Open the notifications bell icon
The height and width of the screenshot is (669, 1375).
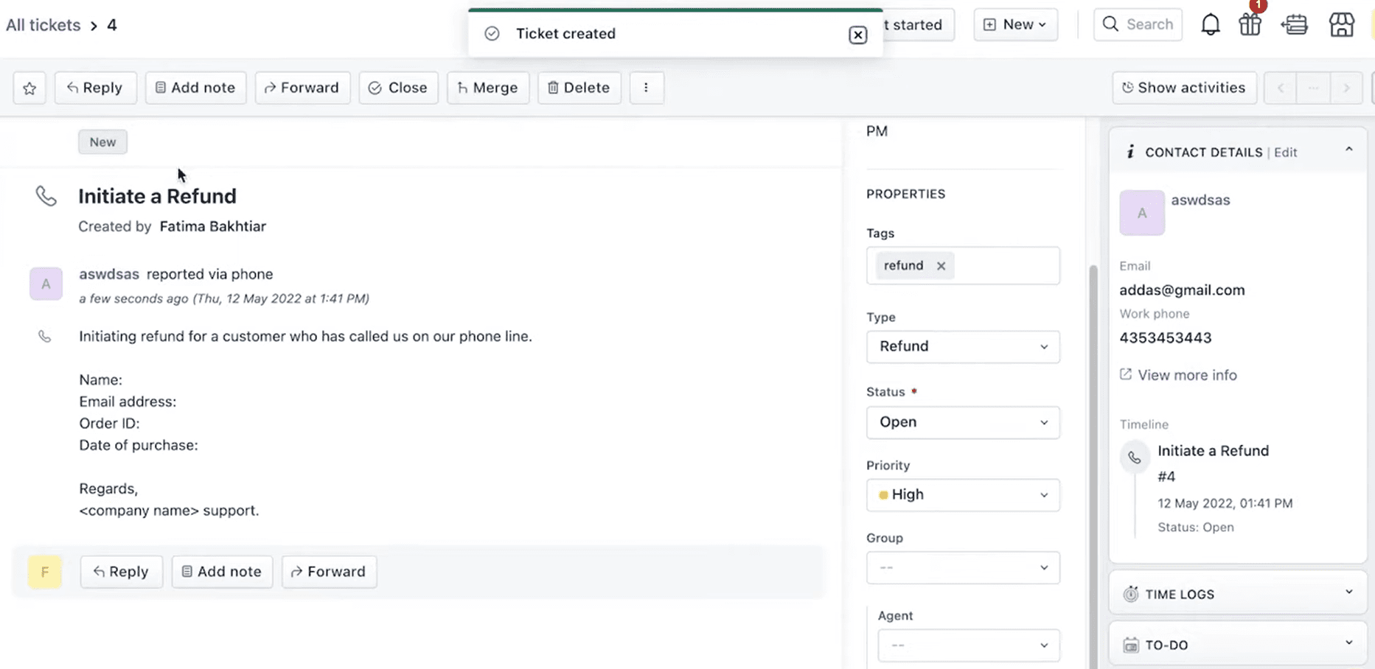1210,24
